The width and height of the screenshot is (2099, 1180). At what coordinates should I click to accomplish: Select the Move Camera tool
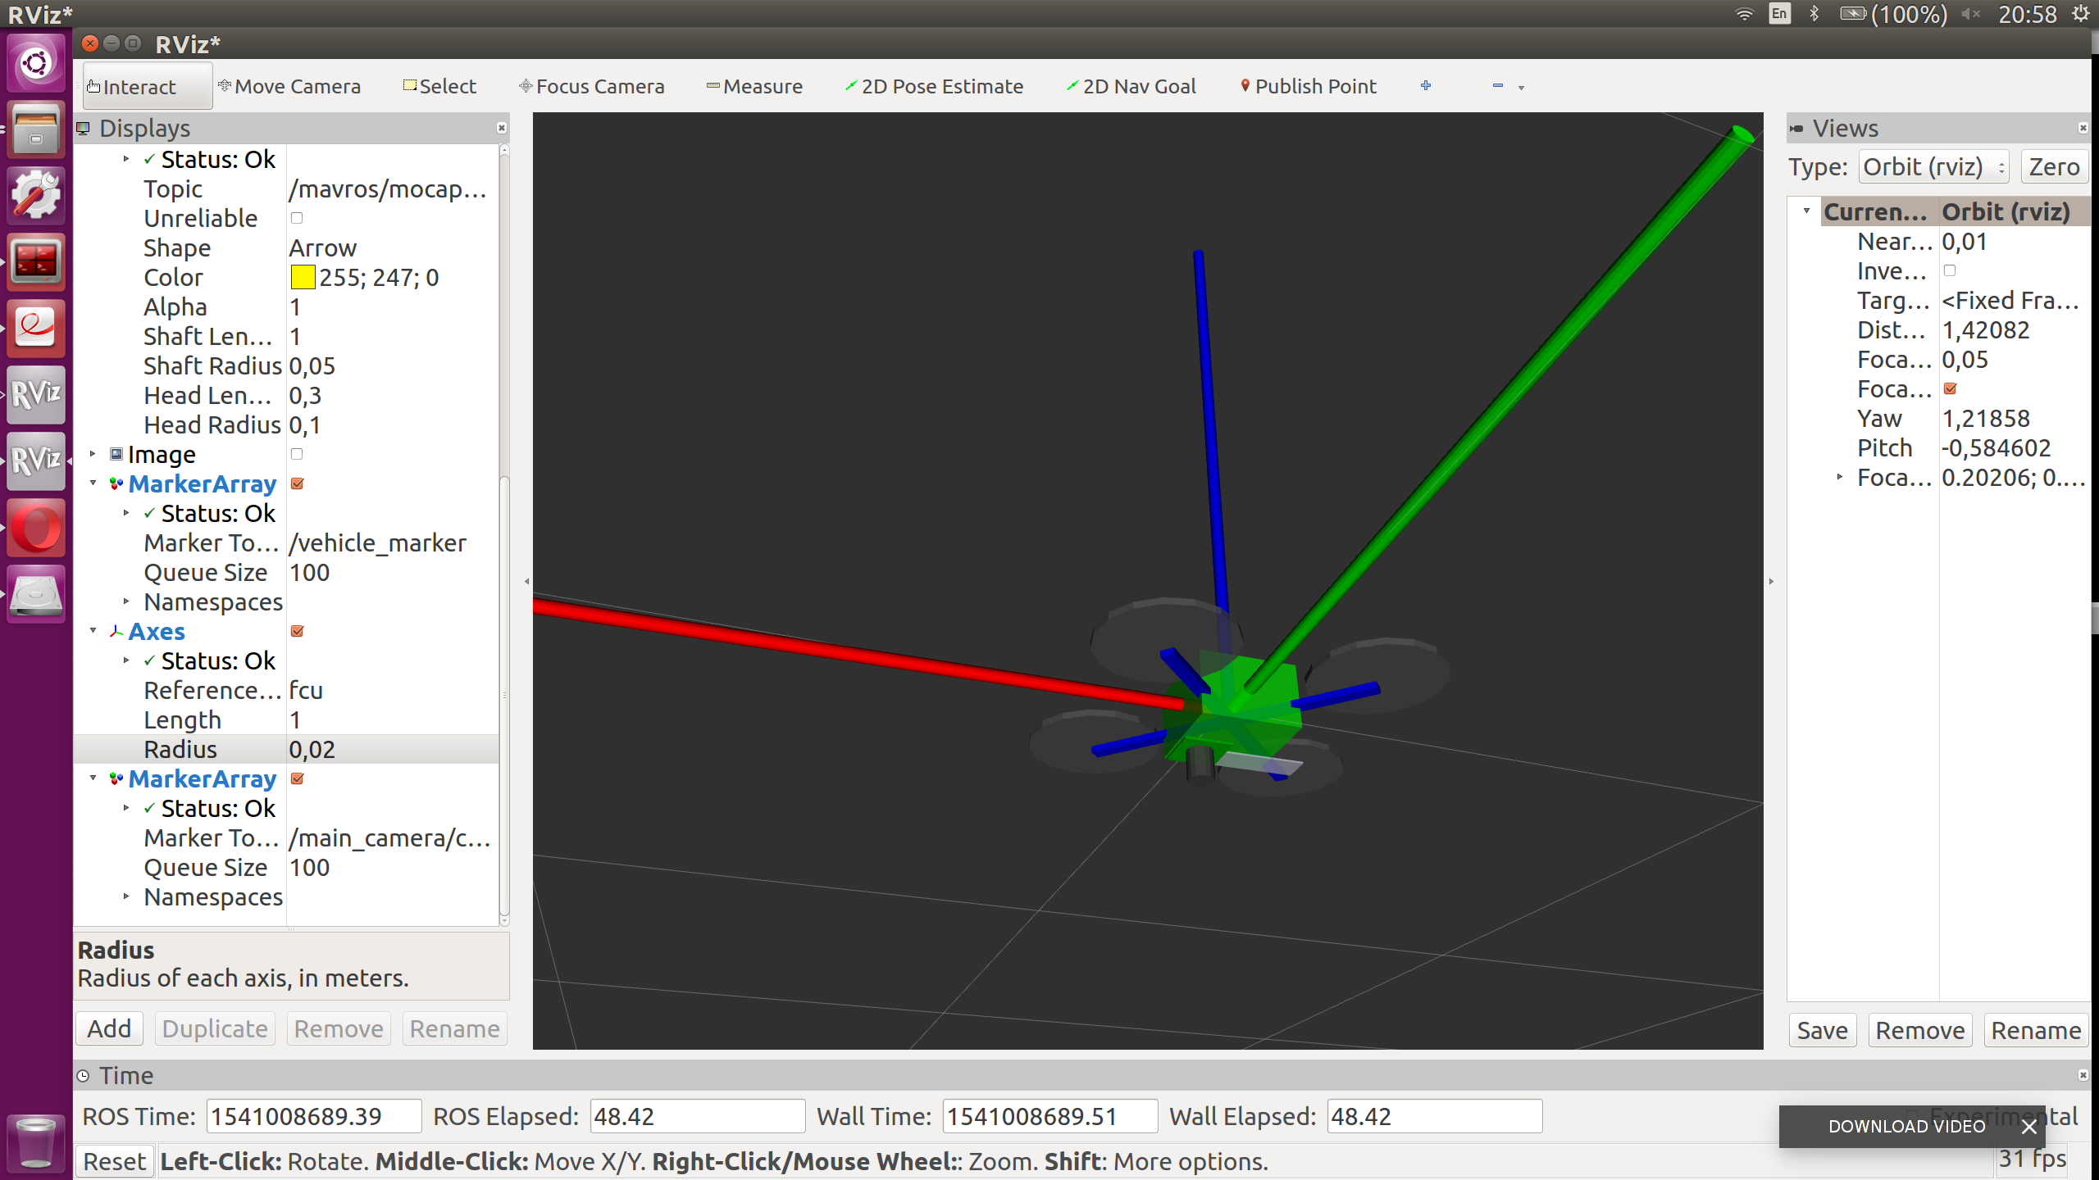pos(289,86)
